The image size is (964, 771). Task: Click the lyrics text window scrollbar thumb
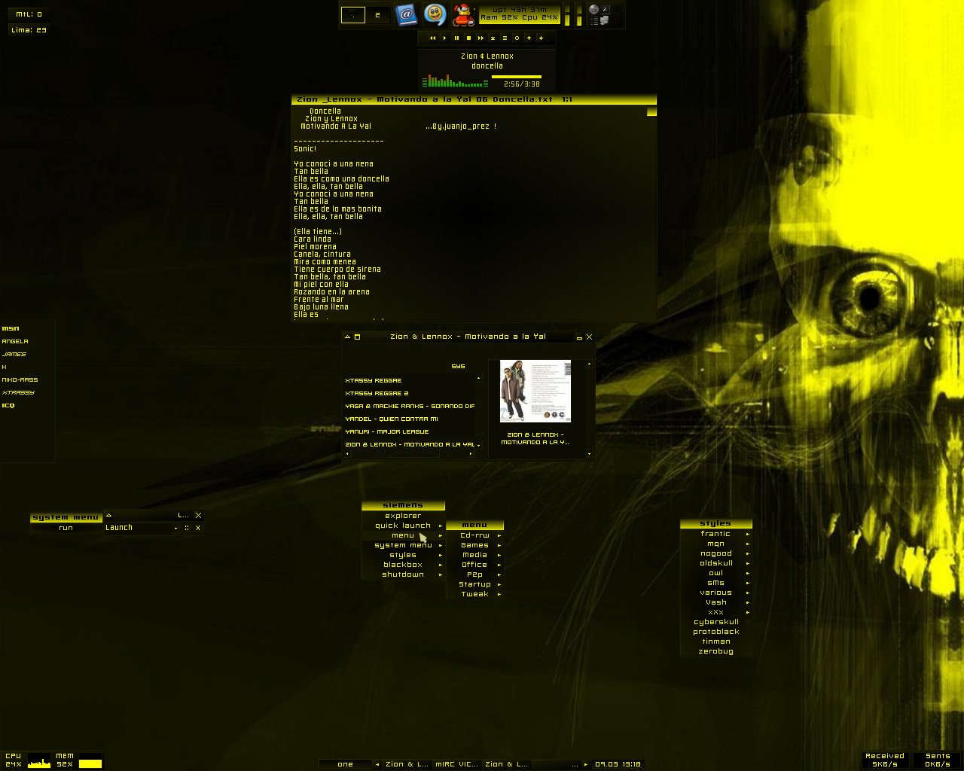[x=651, y=111]
